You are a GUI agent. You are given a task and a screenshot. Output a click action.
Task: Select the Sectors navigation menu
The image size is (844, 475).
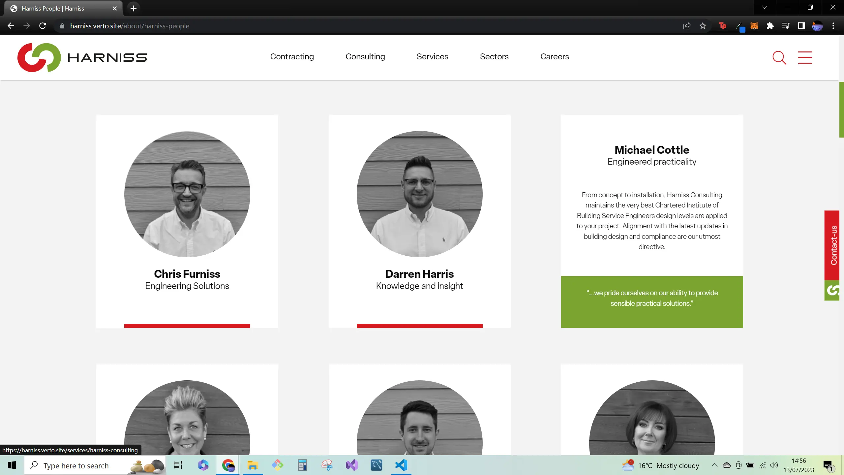click(x=494, y=56)
